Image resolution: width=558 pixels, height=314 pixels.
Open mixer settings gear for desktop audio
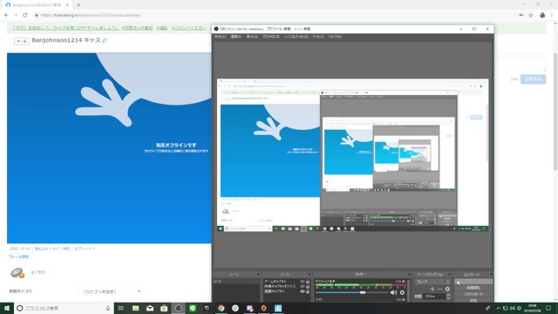tap(402, 293)
